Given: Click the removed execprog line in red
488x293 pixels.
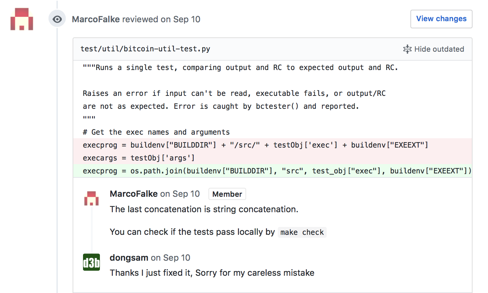Looking at the screenshot, I should [x=255, y=145].
